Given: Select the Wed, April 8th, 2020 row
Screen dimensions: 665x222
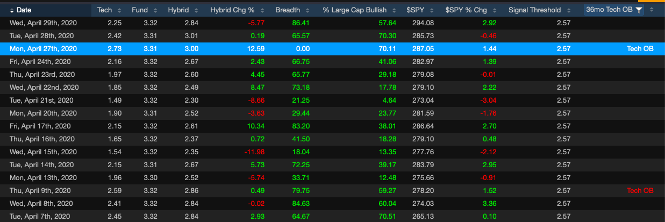Looking at the screenshot, I should click(x=332, y=204).
